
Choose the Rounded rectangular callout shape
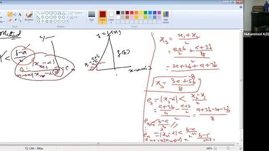point(55,21)
